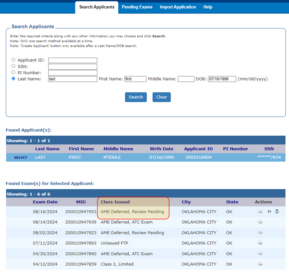
Task: Click MID 200010947953
Action: [81, 212]
